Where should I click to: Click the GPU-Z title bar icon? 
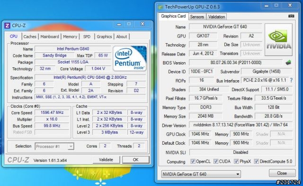(x=160, y=7)
